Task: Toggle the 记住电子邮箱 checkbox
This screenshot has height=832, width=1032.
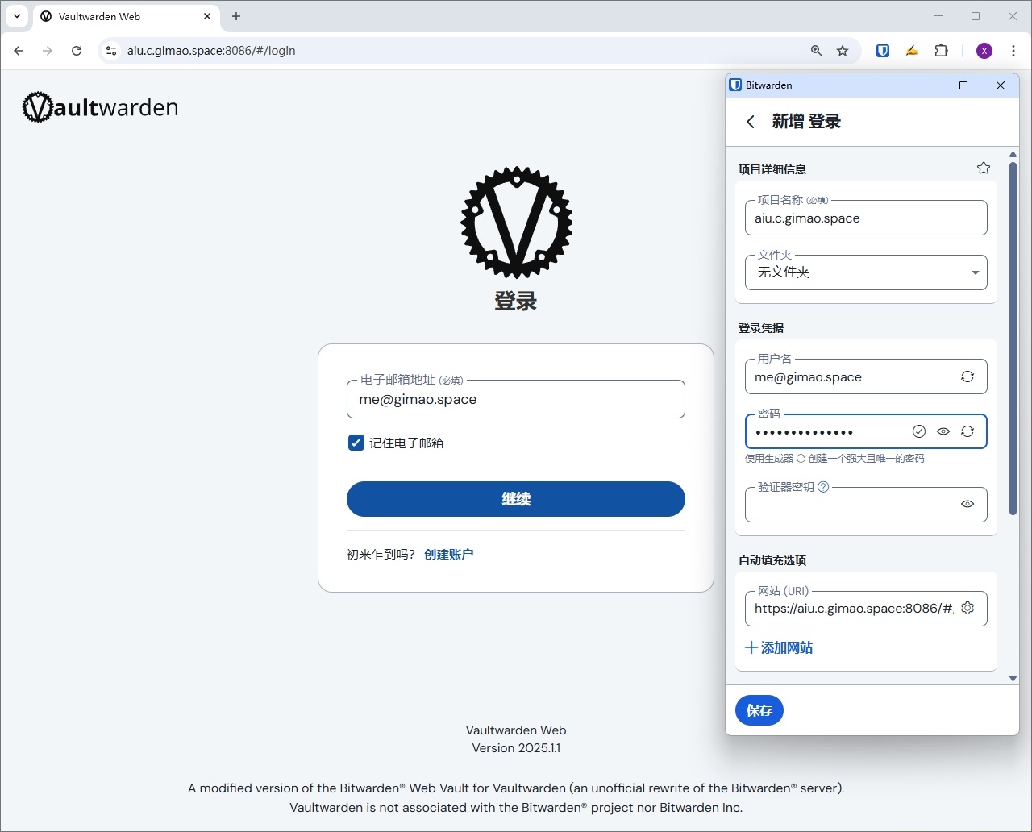Action: pos(356,443)
